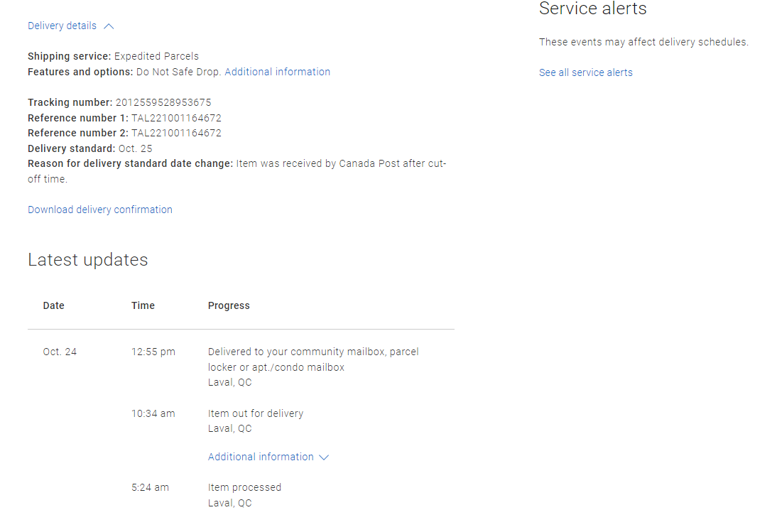
Task: Click the Service alerts heading
Action: [592, 9]
